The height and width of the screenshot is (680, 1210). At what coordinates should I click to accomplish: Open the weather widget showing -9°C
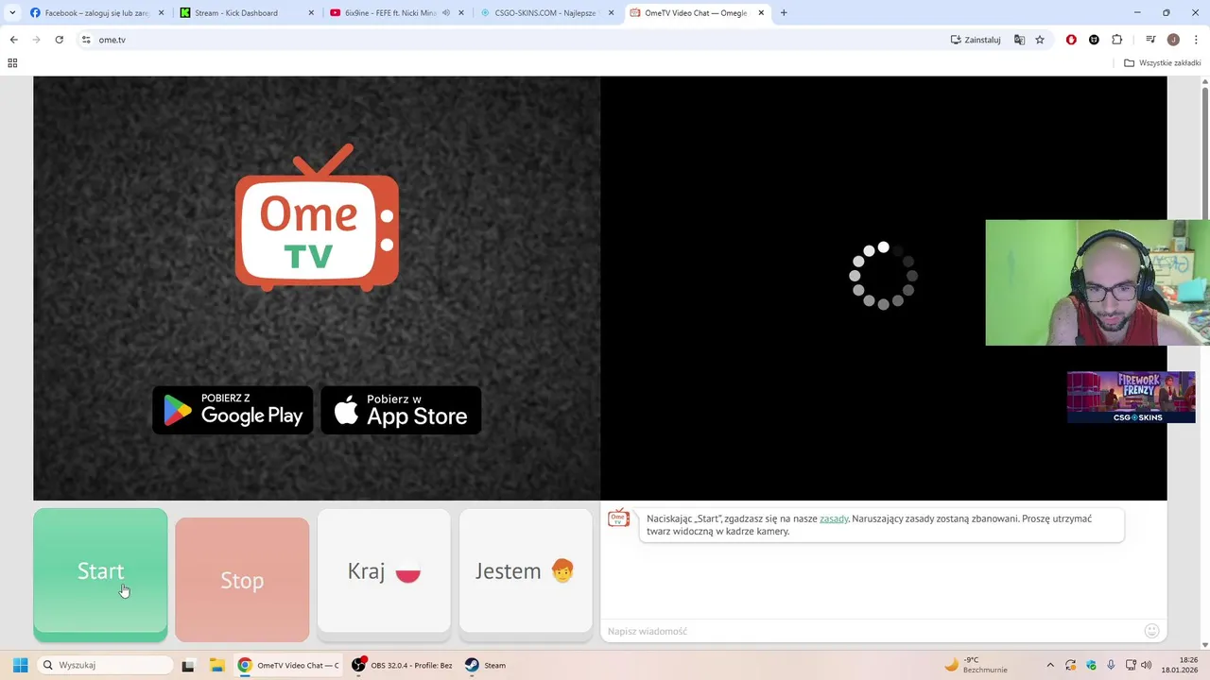pyautogui.click(x=976, y=665)
